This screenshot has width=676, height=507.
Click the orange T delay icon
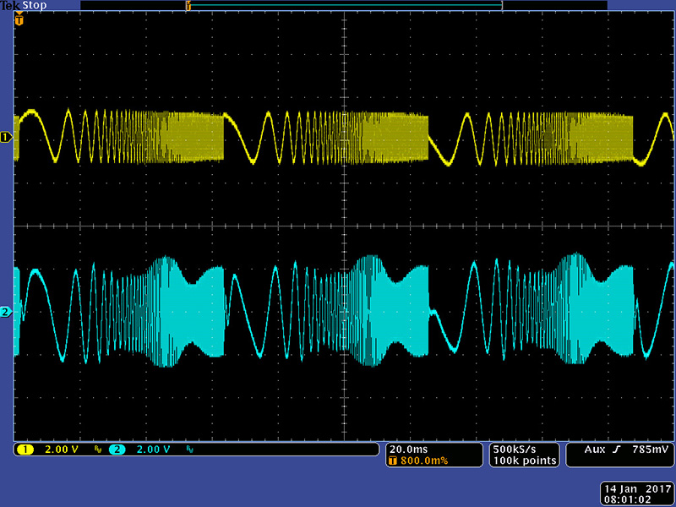[392, 461]
